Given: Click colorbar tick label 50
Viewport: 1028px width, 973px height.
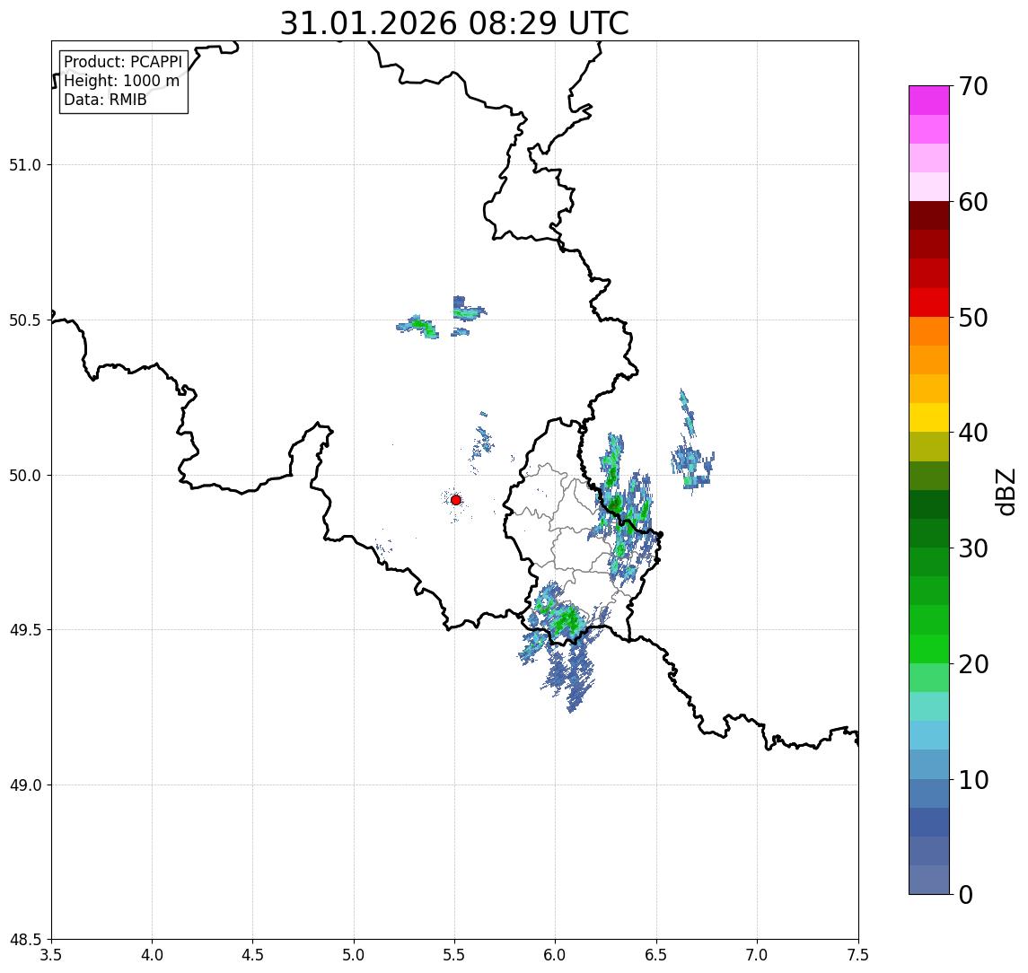Looking at the screenshot, I should [x=973, y=318].
